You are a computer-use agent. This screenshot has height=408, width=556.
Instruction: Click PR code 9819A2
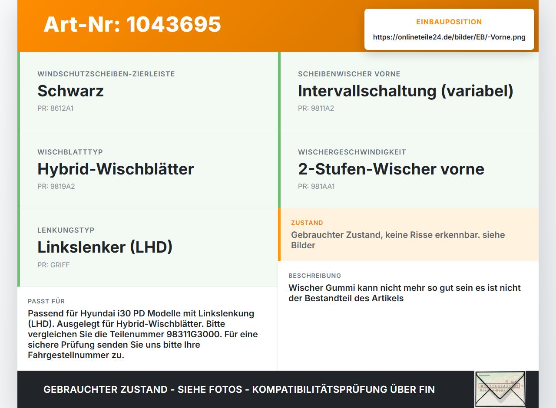56,186
